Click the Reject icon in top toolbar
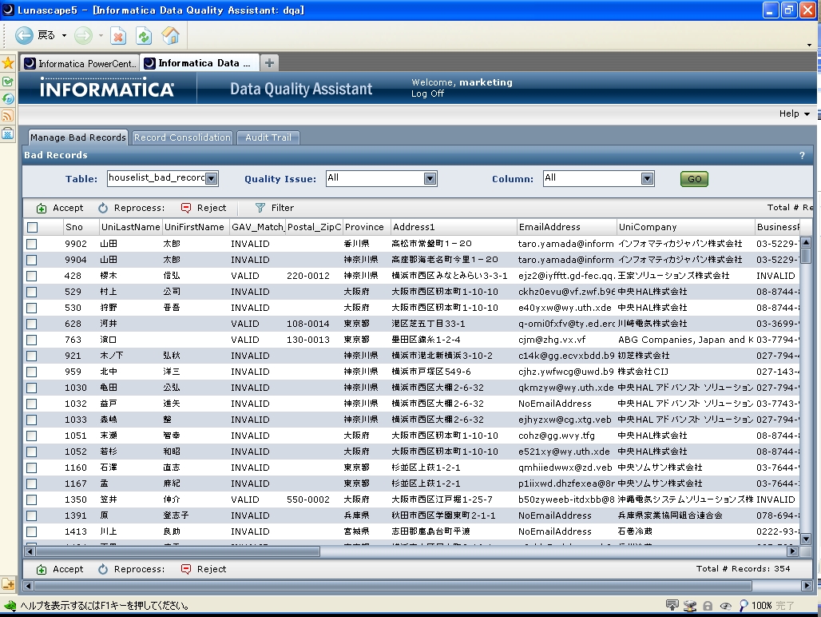Image resolution: width=821 pixels, height=617 pixels. (x=186, y=208)
